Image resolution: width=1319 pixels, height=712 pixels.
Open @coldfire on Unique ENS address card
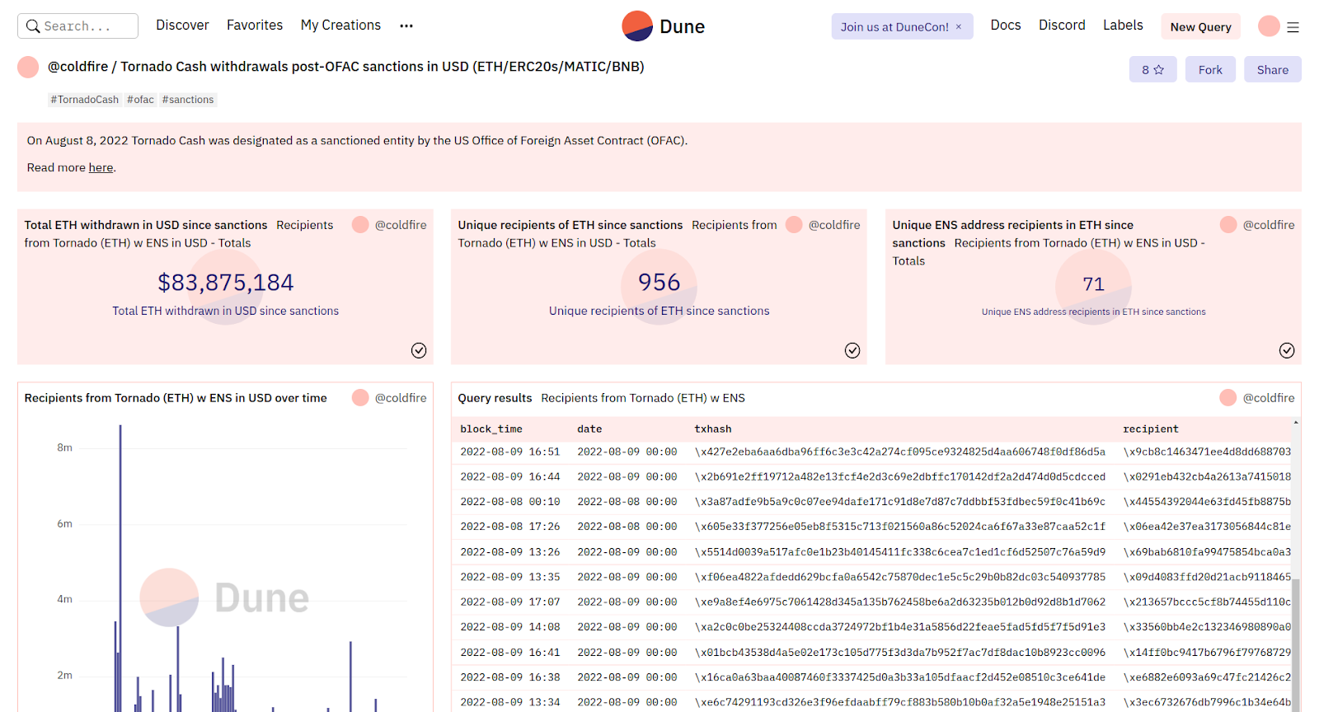click(1269, 225)
